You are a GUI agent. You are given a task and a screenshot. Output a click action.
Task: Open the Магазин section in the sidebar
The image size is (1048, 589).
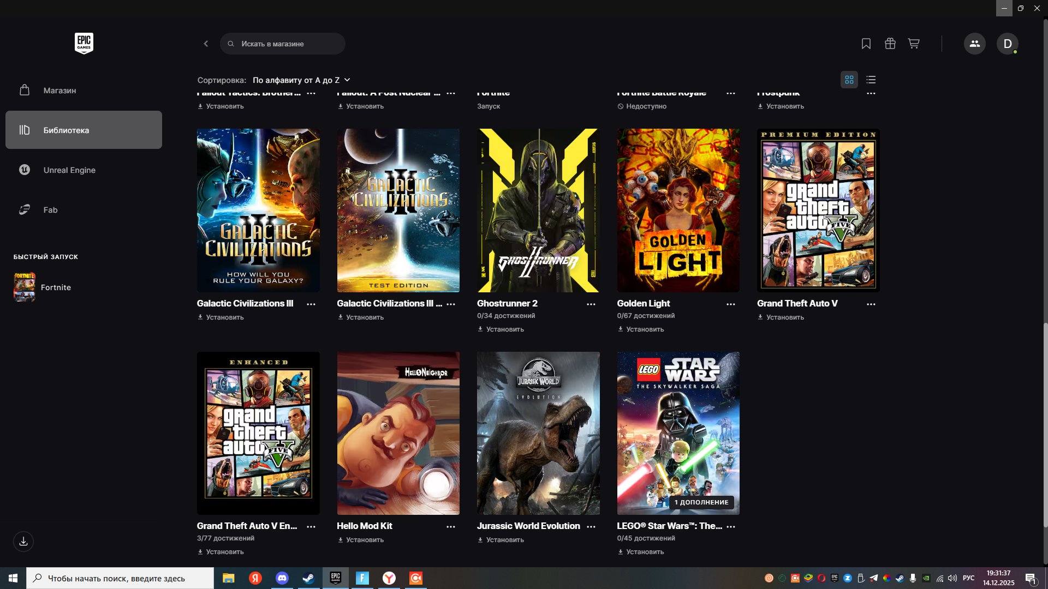tap(59, 91)
